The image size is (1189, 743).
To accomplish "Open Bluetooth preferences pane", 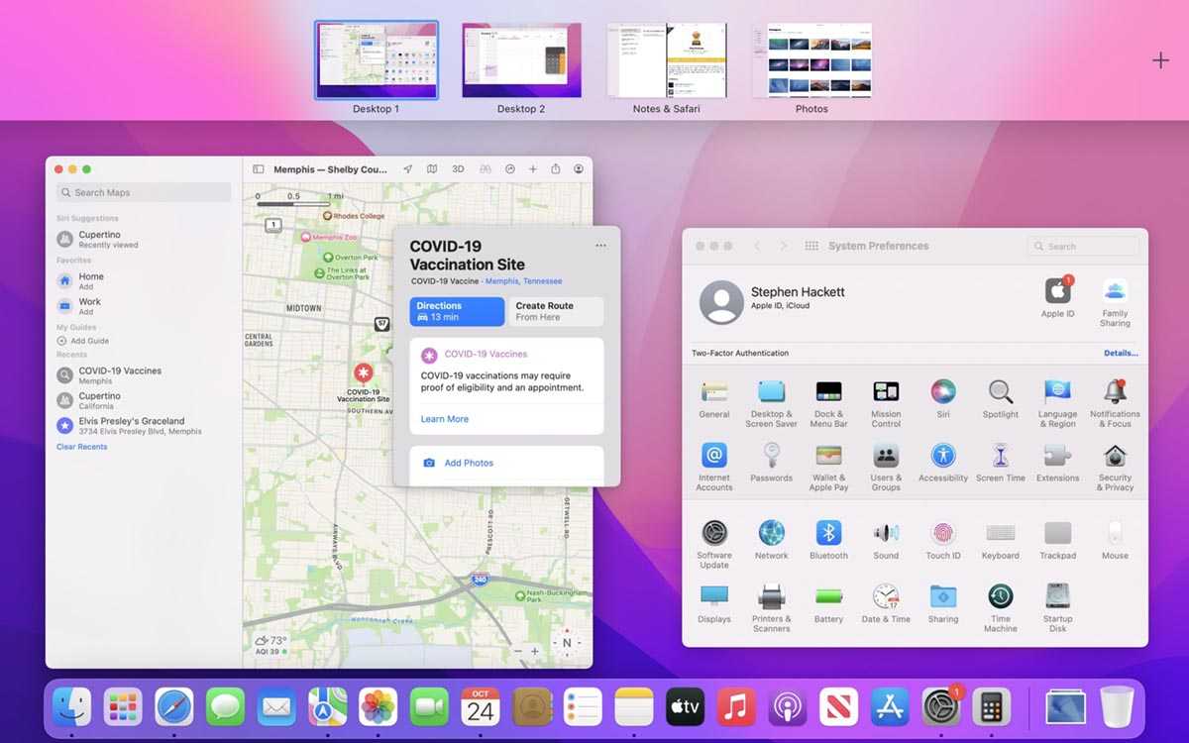I will tap(828, 534).
